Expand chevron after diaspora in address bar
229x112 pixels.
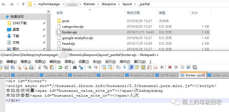point(119,4)
